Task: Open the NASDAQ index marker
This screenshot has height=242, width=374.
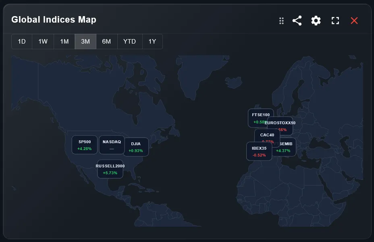Action: (x=112, y=145)
